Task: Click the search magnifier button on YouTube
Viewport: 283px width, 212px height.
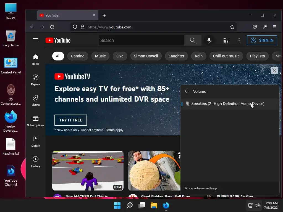Action: point(193,40)
